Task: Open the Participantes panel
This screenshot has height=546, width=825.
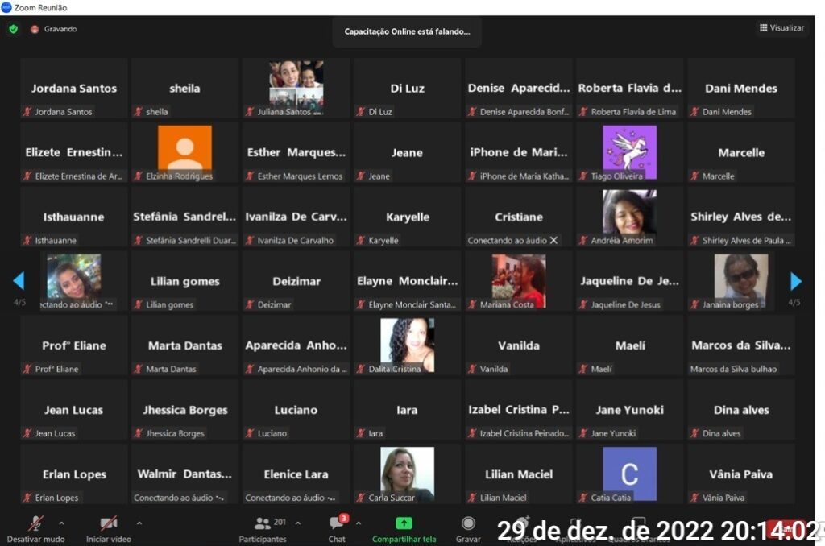Action: coord(263,523)
